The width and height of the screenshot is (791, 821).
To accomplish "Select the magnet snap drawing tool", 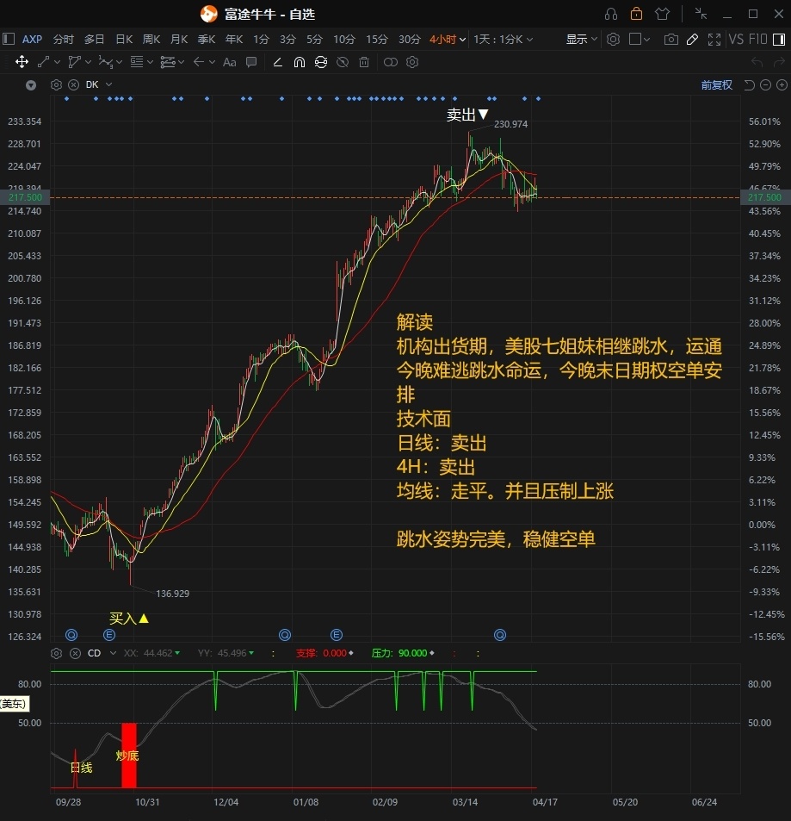I will click(299, 62).
